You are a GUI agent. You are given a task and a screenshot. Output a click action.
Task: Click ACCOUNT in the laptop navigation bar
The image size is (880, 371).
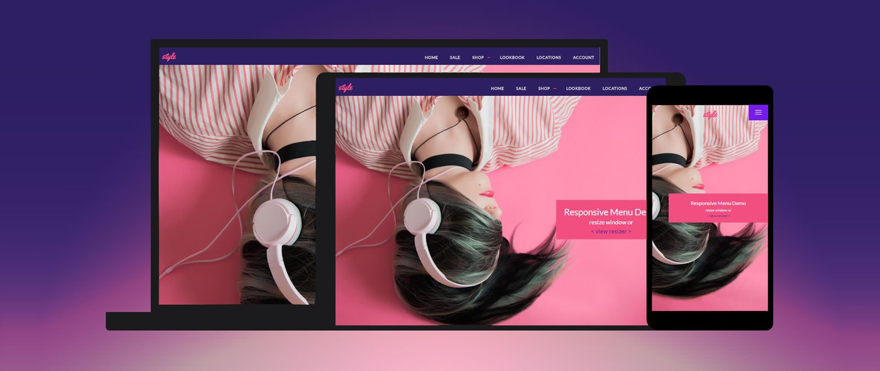click(x=583, y=58)
